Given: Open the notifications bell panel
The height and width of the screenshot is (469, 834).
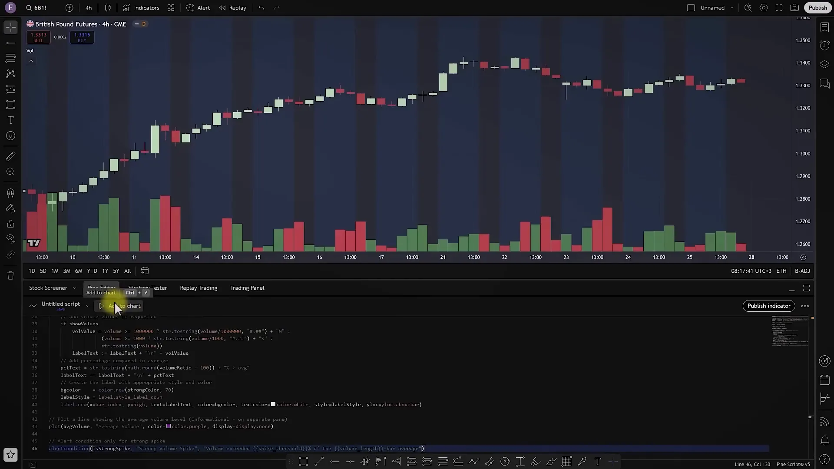Looking at the screenshot, I should tap(824, 440).
